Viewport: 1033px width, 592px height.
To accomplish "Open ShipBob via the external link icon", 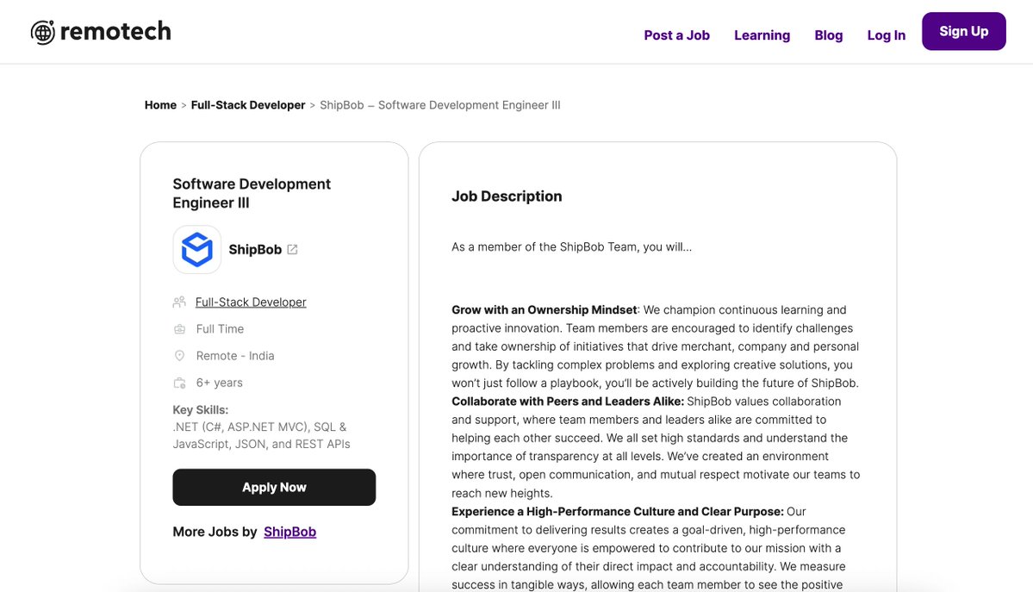I will (x=291, y=247).
